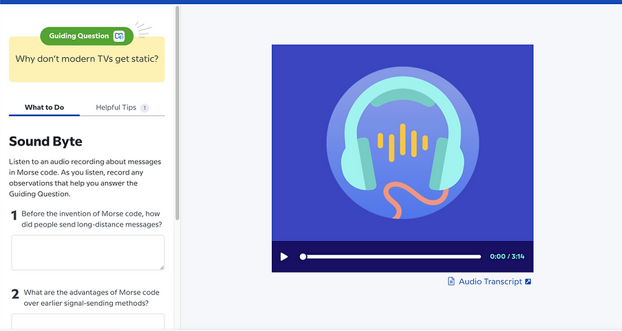The width and height of the screenshot is (622, 331).
Task: Click the "Why don't modern TVs get static?" text
Action: point(87,59)
